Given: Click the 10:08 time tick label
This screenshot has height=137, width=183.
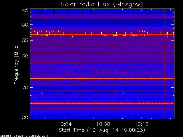Looking at the screenshot, I should [103, 124].
